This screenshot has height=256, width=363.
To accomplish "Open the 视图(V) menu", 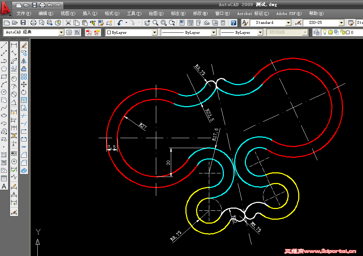I will (68, 14).
